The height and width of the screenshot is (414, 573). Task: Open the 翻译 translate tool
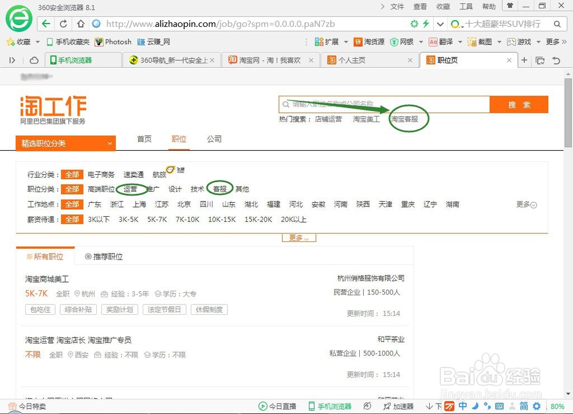pyautogui.click(x=441, y=42)
